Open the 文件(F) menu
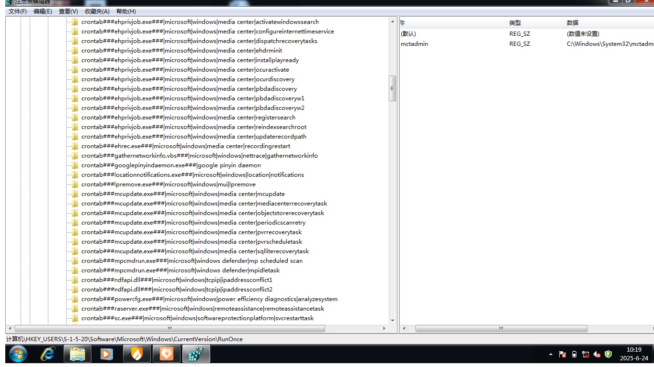 [18, 11]
